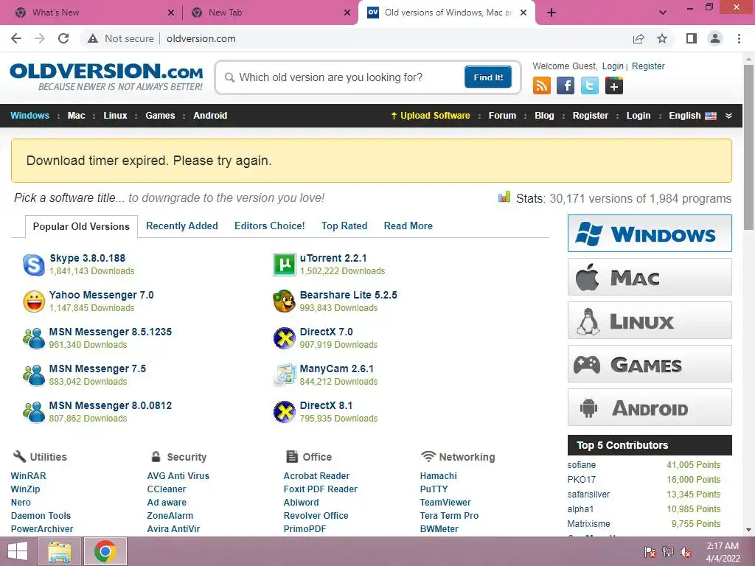Click Games in the navigation bar

tap(160, 116)
